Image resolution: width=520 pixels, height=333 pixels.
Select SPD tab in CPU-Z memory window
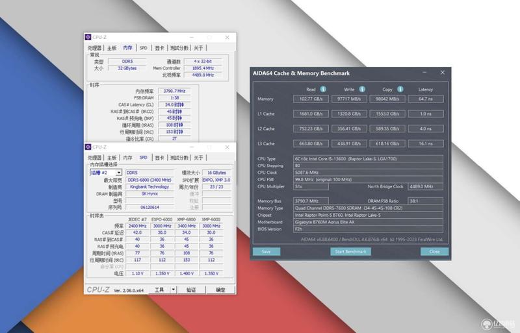click(143, 48)
